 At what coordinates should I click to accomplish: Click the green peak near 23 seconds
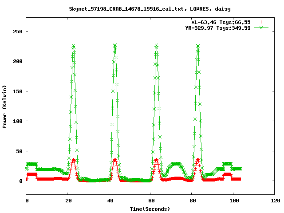(x=73, y=46)
